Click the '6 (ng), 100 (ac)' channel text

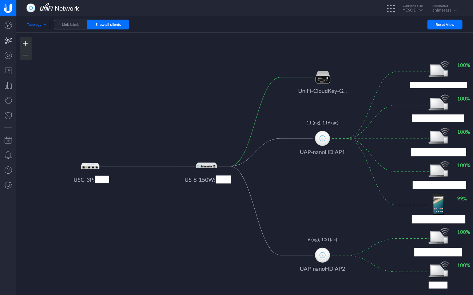322,240
